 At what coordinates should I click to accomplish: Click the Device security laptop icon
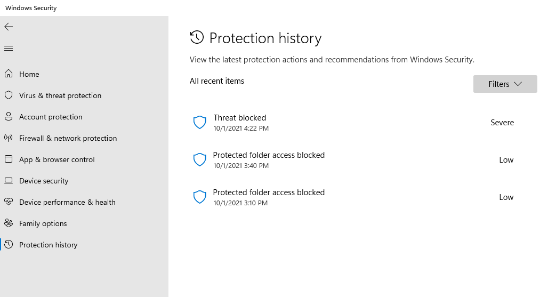tap(9, 181)
